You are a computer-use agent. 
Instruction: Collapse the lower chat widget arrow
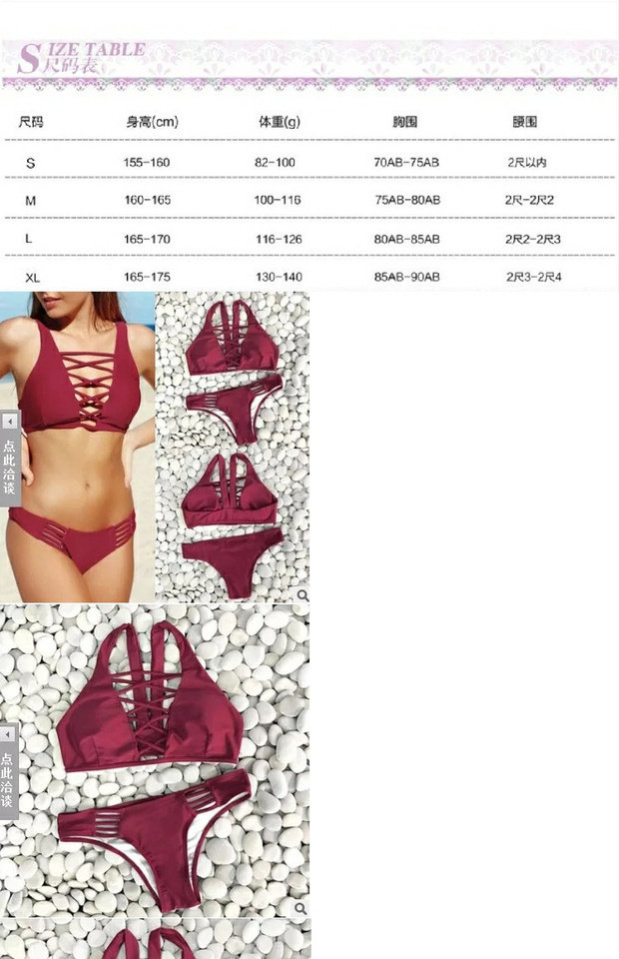pos(8,734)
